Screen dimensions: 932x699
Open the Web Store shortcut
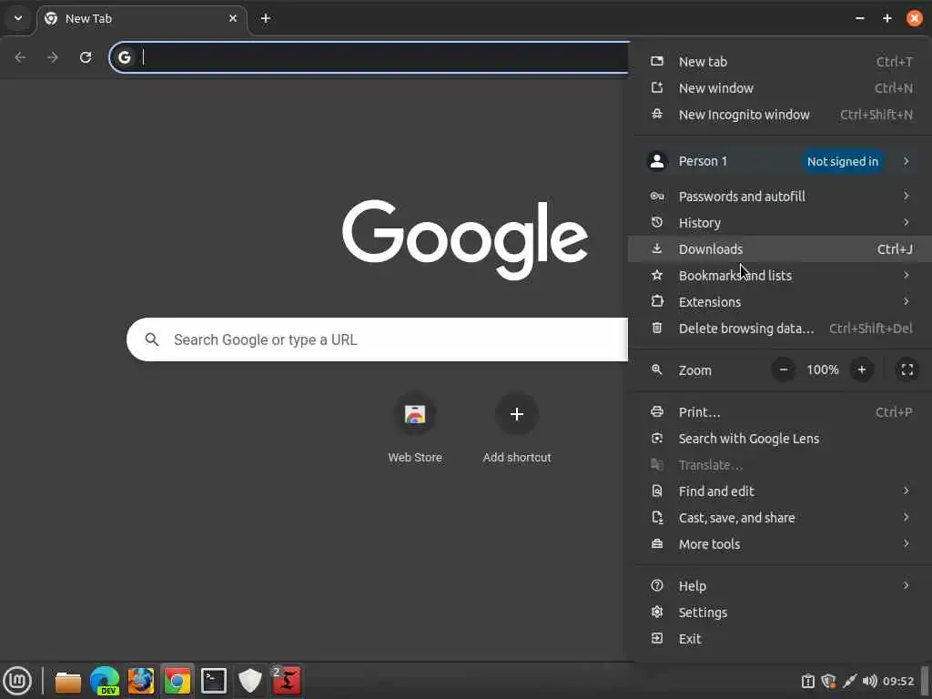pyautogui.click(x=415, y=429)
